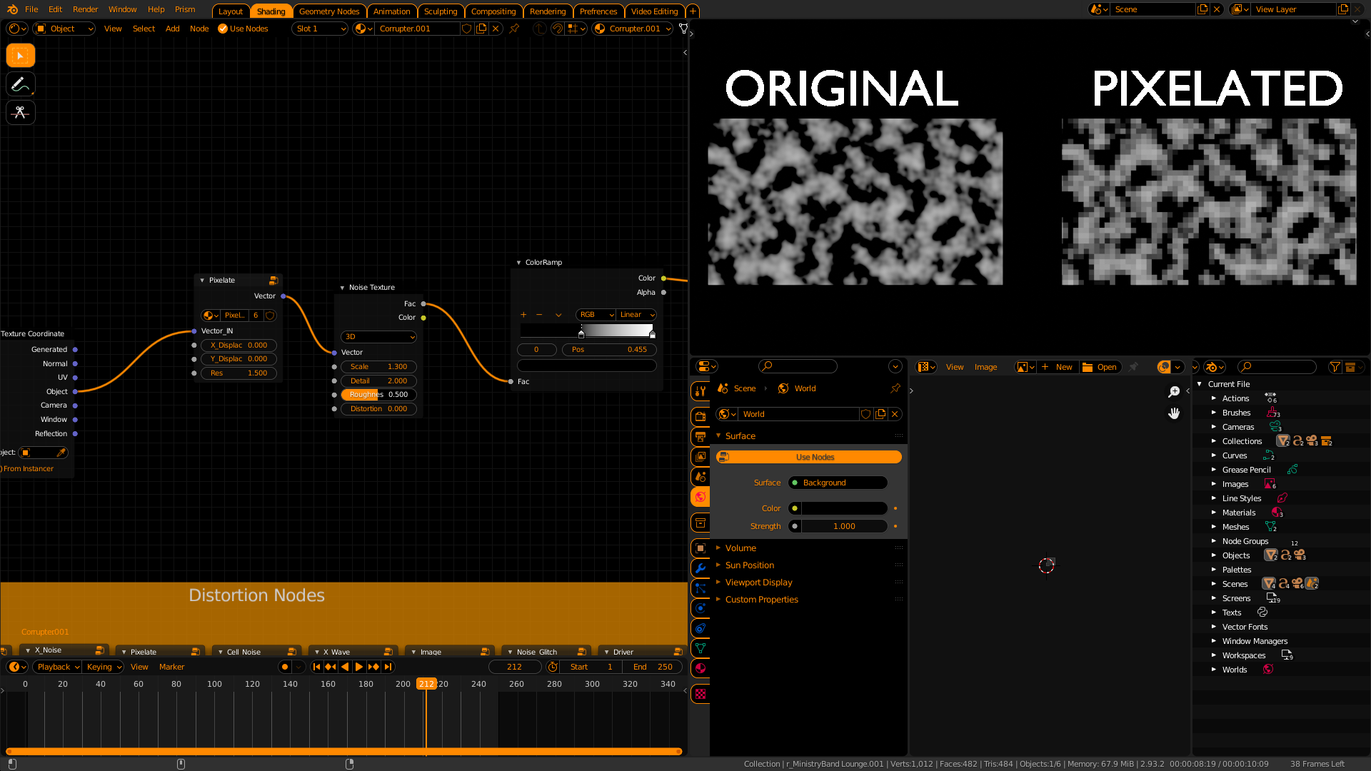Toggle Use Preview Range clock icon
Screen dimensions: 1371x771
coord(553,667)
